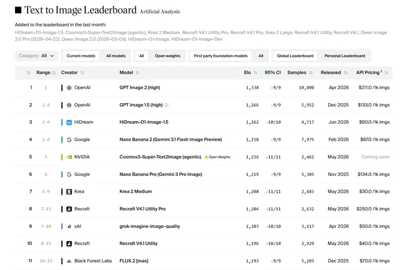Viewport: 401px width, 270px height.
Task: Click price $250.0 /1k imgs
Action: tap(373, 209)
